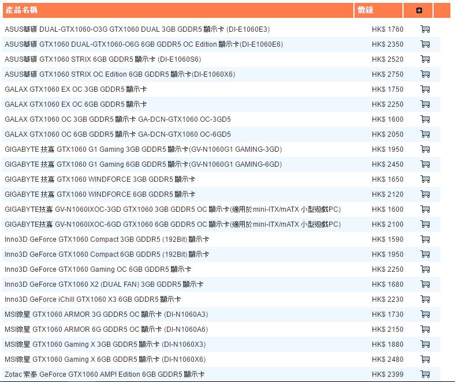This screenshot has height=382, width=455.
Task: Click the HK$ 2750 price
Action: tap(387, 74)
